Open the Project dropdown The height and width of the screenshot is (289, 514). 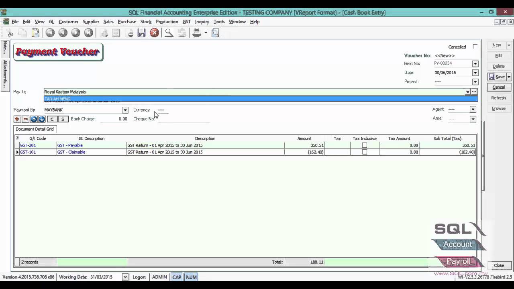[x=475, y=82]
